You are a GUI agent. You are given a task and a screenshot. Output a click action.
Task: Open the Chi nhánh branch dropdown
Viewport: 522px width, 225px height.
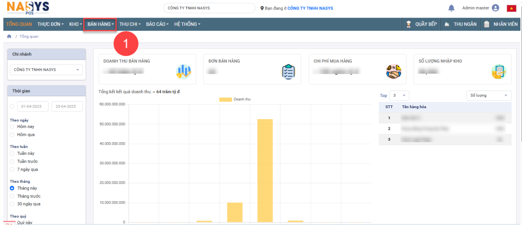[x=46, y=70]
